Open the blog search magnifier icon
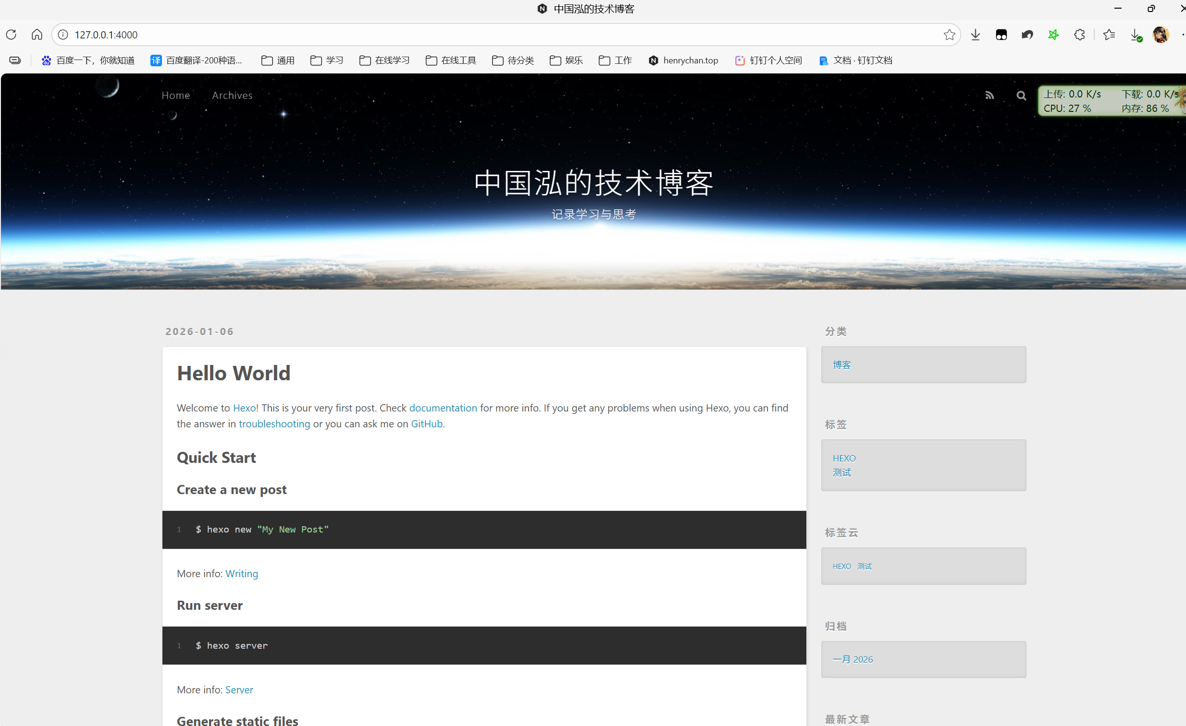1186x726 pixels. tap(1021, 95)
